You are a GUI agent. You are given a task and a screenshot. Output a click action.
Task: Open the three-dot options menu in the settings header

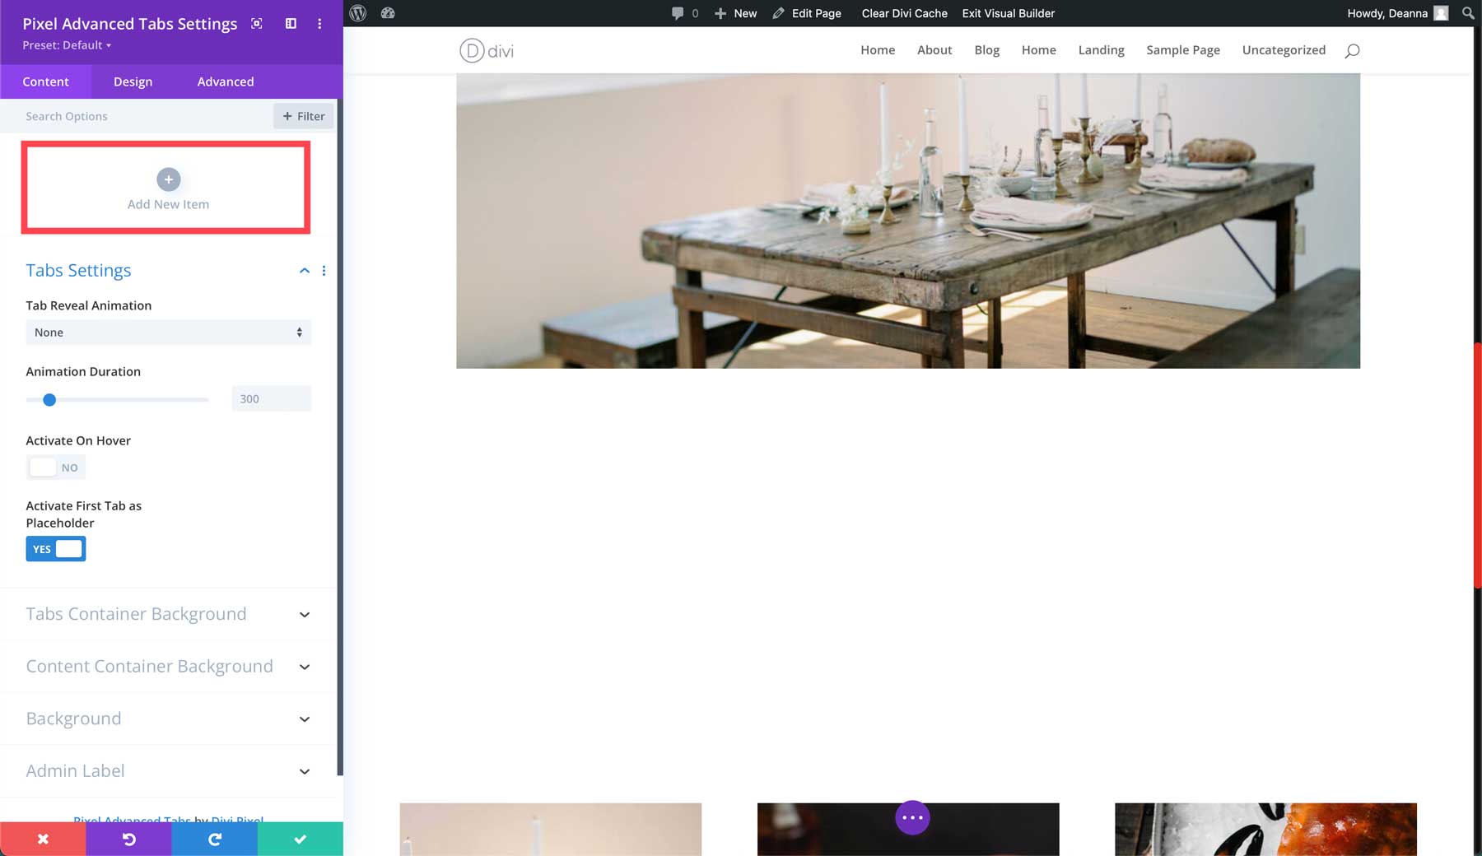point(319,24)
